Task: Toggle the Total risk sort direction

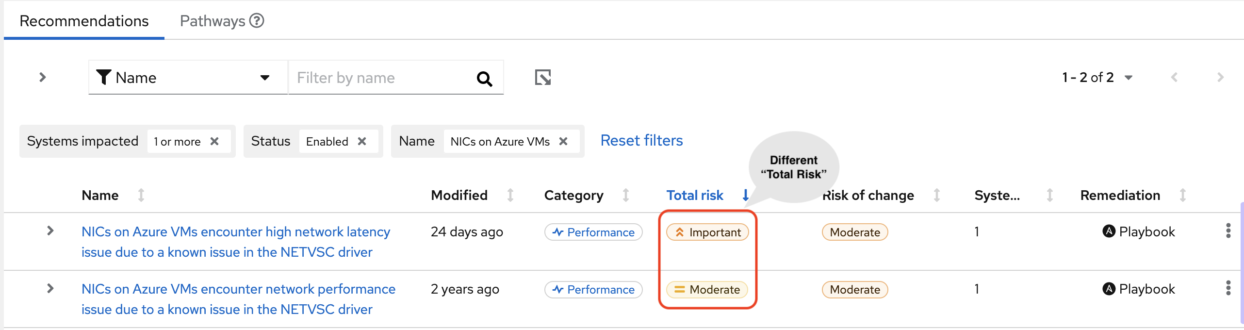Action: [x=745, y=195]
